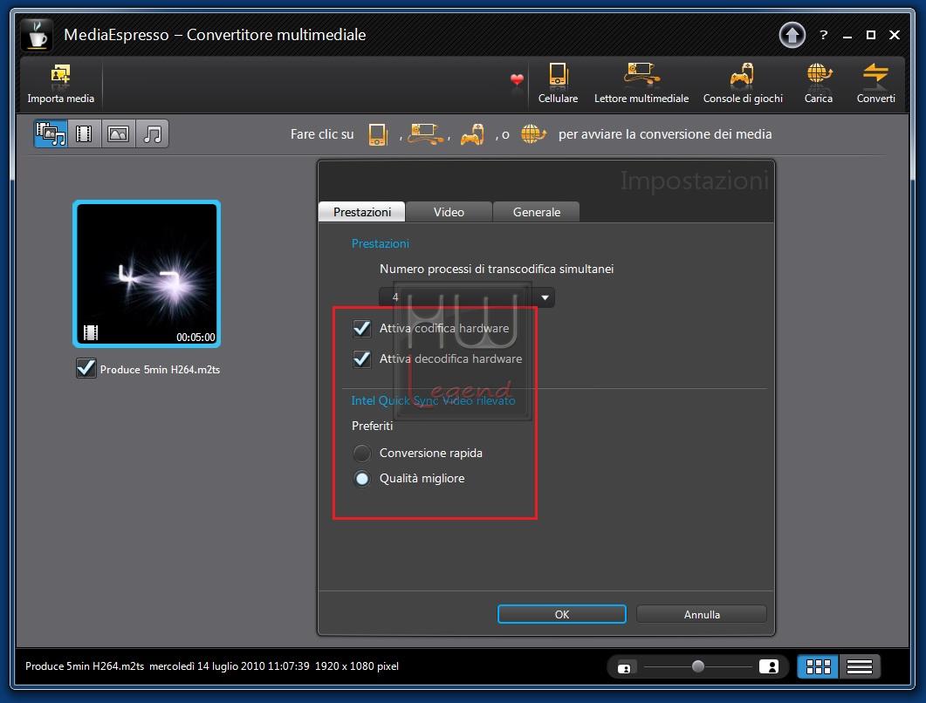Minimize the MediaEspresso window
This screenshot has width=926, height=703.
point(847,36)
